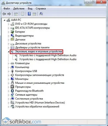Toggle the action pane toolbar icon

[x=34, y=14]
